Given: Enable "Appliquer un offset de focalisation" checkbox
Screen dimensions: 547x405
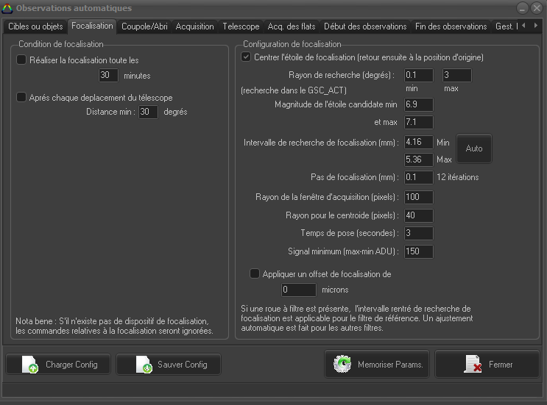Looking at the screenshot, I should point(255,273).
